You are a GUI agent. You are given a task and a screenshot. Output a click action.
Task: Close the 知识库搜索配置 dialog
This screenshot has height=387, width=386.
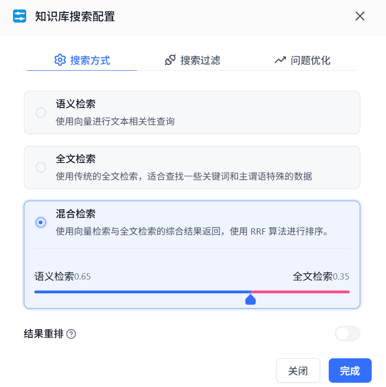pos(360,16)
